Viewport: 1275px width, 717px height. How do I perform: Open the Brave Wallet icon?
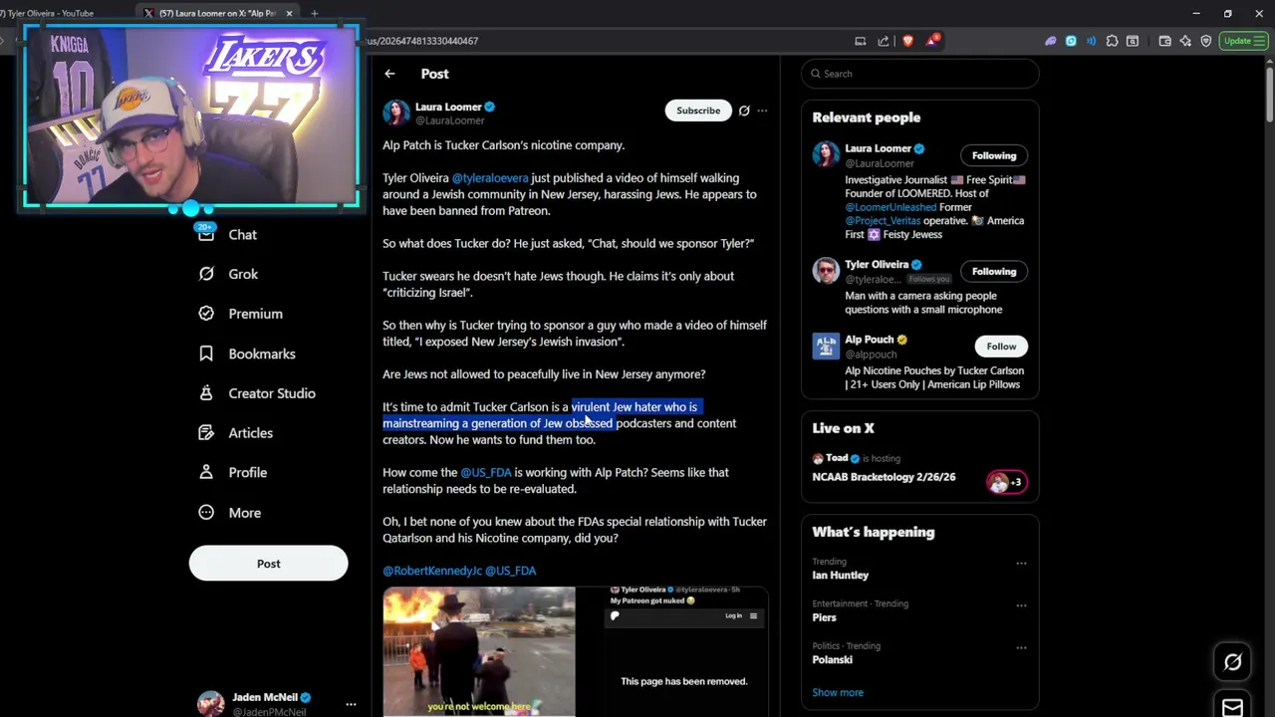coord(1164,41)
